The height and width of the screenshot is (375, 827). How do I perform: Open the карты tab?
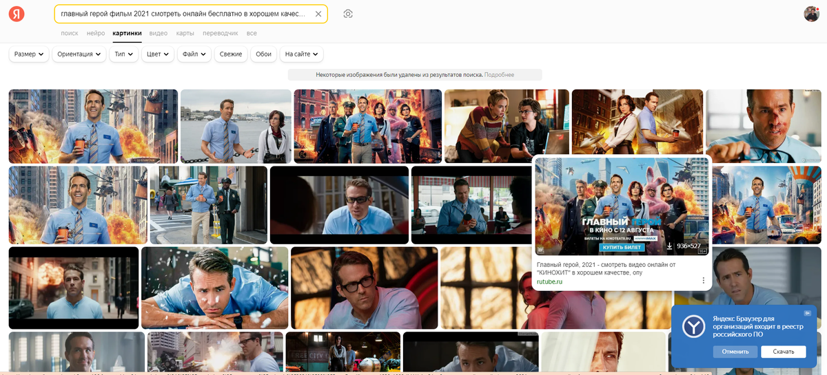185,33
